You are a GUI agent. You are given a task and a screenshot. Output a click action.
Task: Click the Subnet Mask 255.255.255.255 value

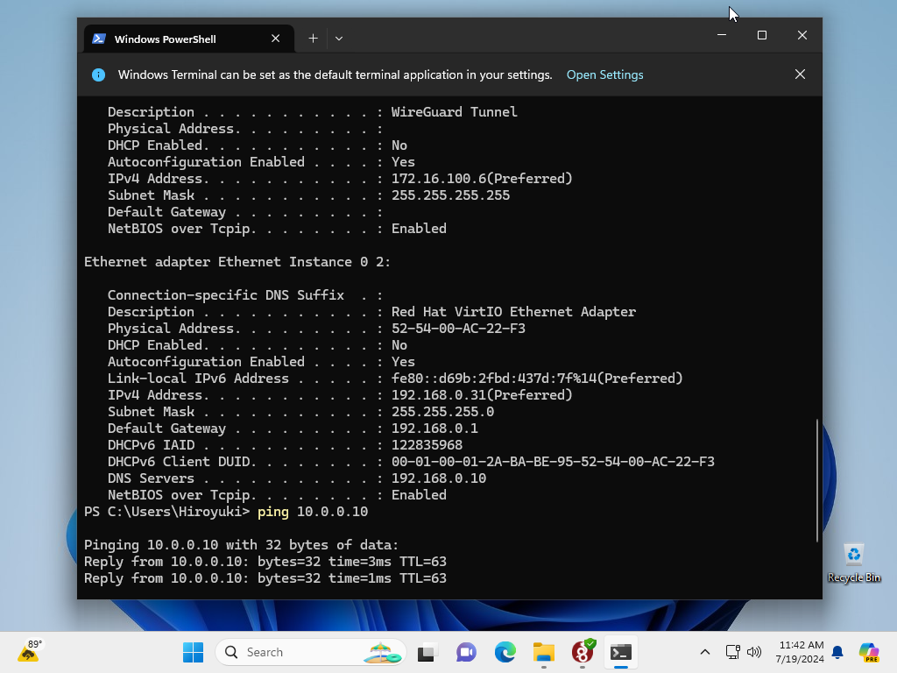pyautogui.click(x=451, y=195)
